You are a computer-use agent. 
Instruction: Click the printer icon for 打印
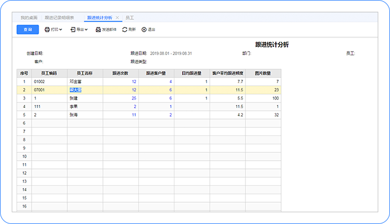pos(47,29)
